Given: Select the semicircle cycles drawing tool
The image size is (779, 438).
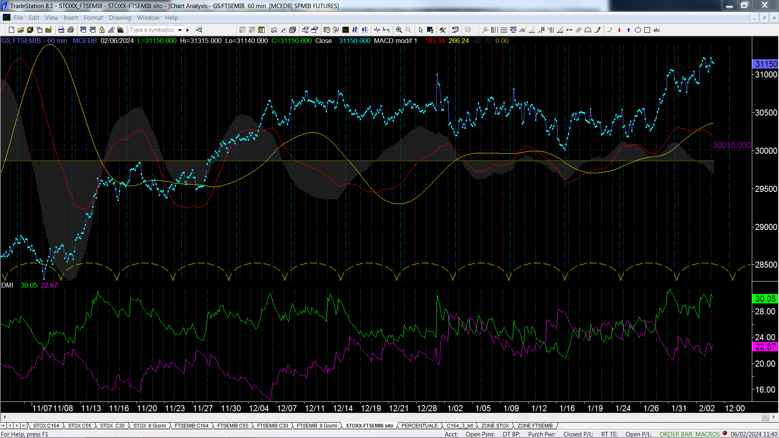Looking at the screenshot, I should (x=588, y=30).
